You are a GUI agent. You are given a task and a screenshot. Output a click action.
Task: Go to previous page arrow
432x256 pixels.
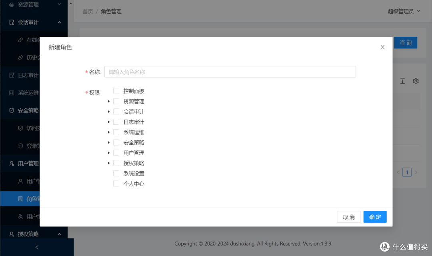398,172
